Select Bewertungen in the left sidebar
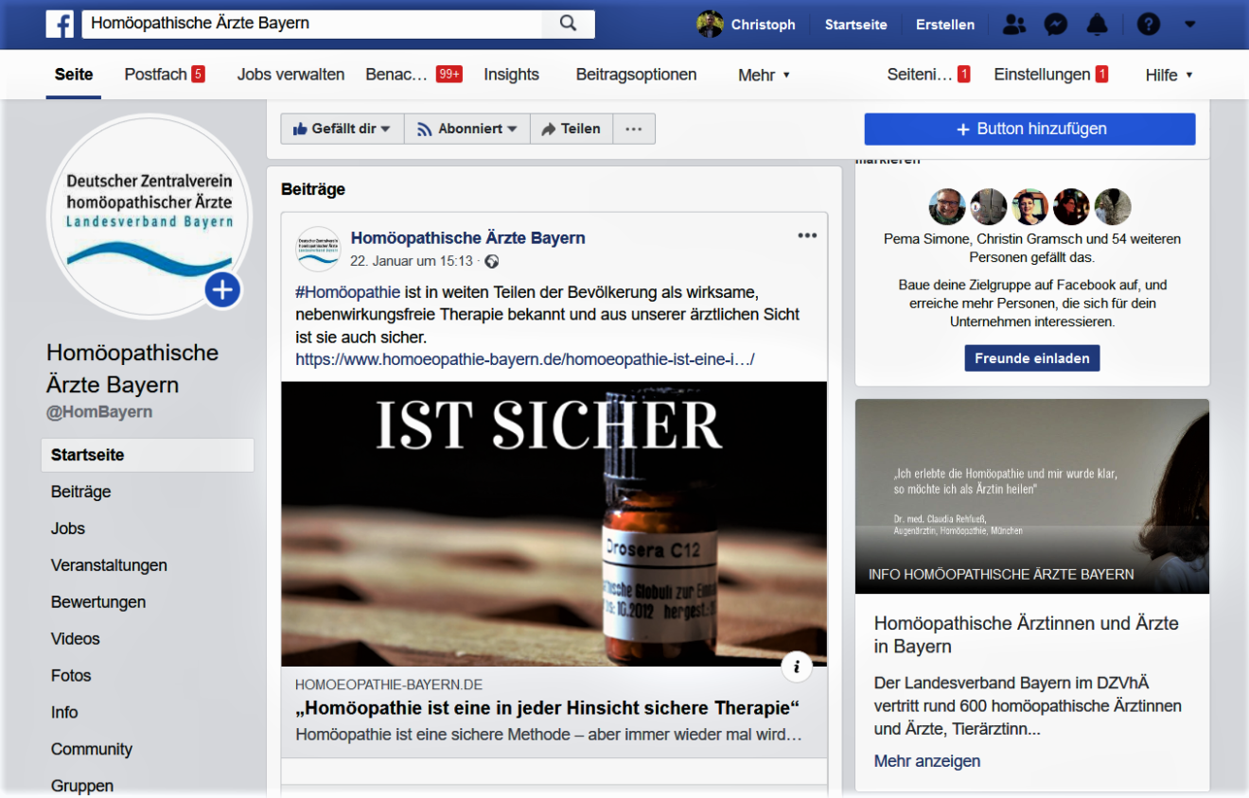Screen dimensions: 1249x798 (x=98, y=602)
